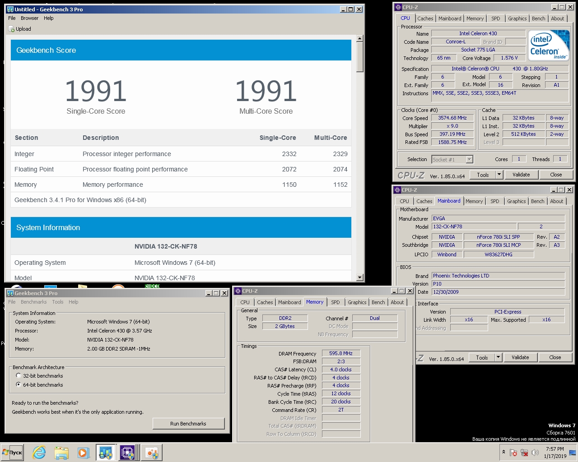578x462 pixels.
Task: Open the volume speaker tray icon
Action: [x=535, y=453]
